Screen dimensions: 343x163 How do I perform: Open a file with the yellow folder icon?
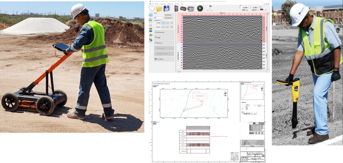point(159,9)
